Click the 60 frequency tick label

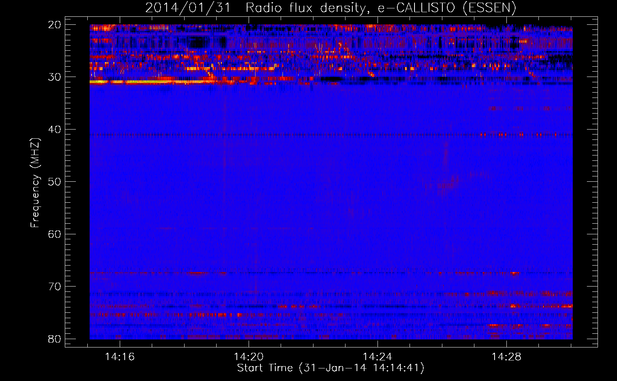coord(55,234)
